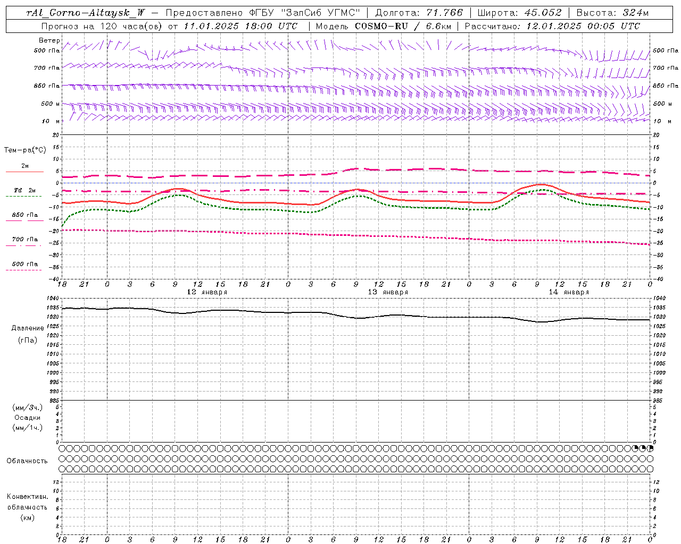The image size is (681, 544).
Task: Click the 700 гПа wind level label on the right
Action: click(x=666, y=68)
